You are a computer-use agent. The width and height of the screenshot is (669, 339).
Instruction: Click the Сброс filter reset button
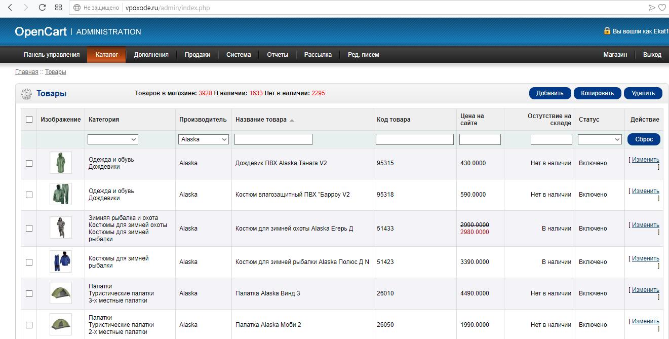pyautogui.click(x=644, y=139)
